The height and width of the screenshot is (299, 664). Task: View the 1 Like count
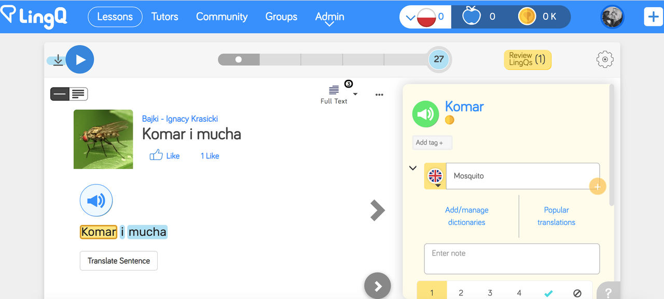click(x=210, y=156)
